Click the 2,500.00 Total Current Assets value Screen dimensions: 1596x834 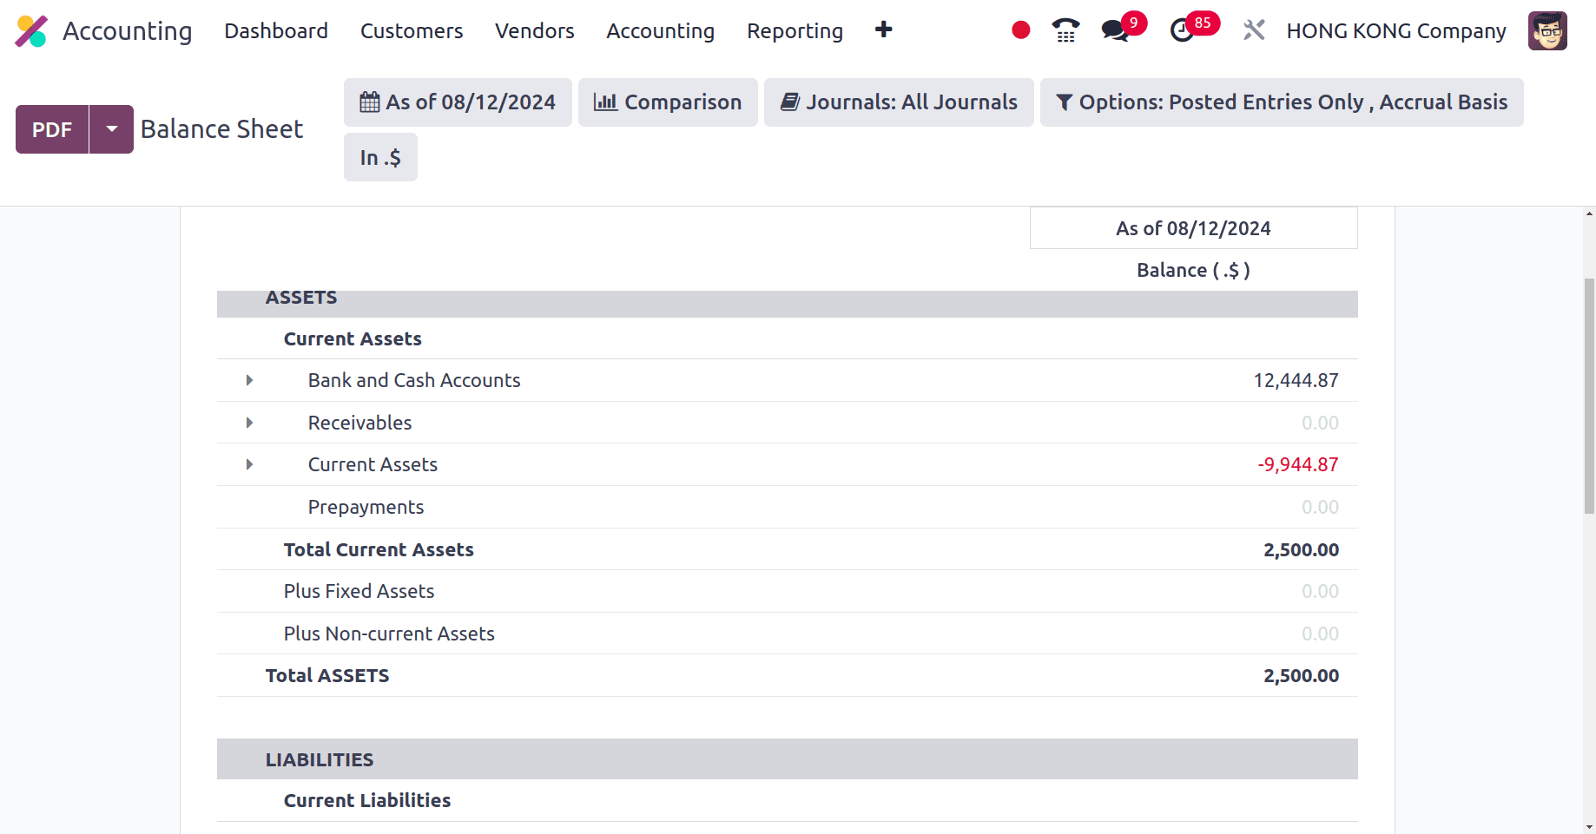point(1301,549)
